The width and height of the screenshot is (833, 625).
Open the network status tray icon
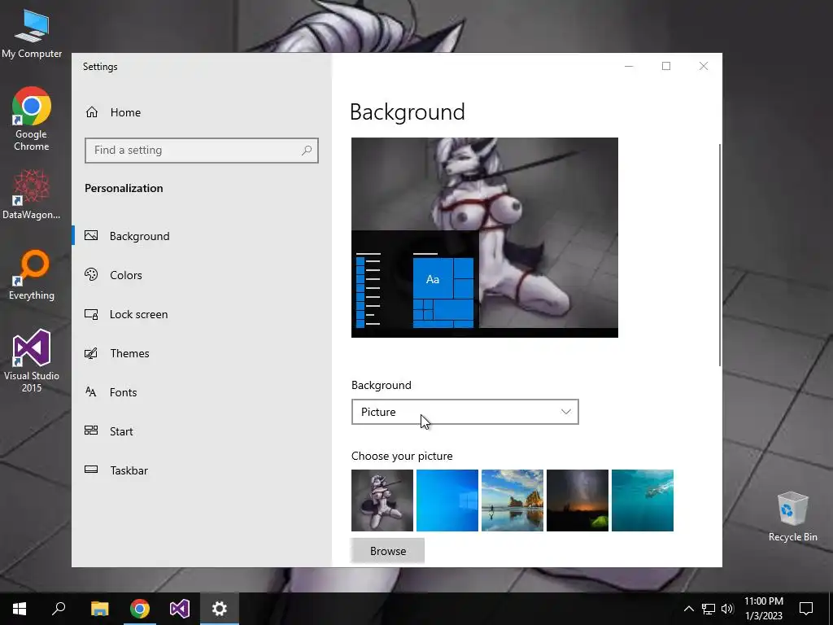pos(709,609)
